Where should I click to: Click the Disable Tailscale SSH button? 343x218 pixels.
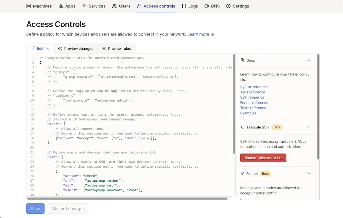pos(263,158)
